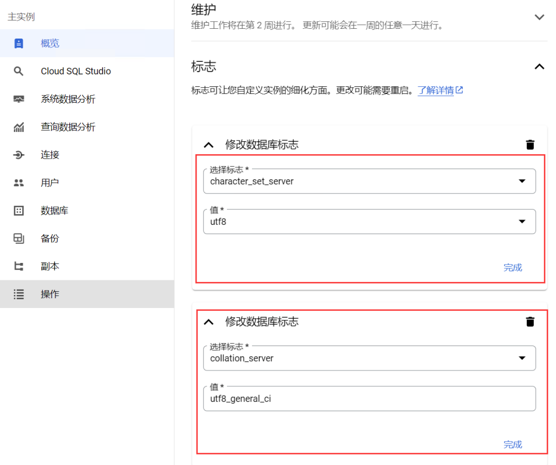Go to the 连接 page
This screenshot has width=556, height=465.
coord(87,155)
